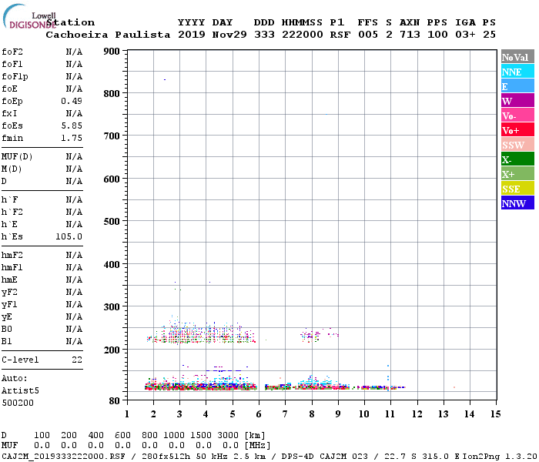Click the C-level value 22

tap(77, 360)
